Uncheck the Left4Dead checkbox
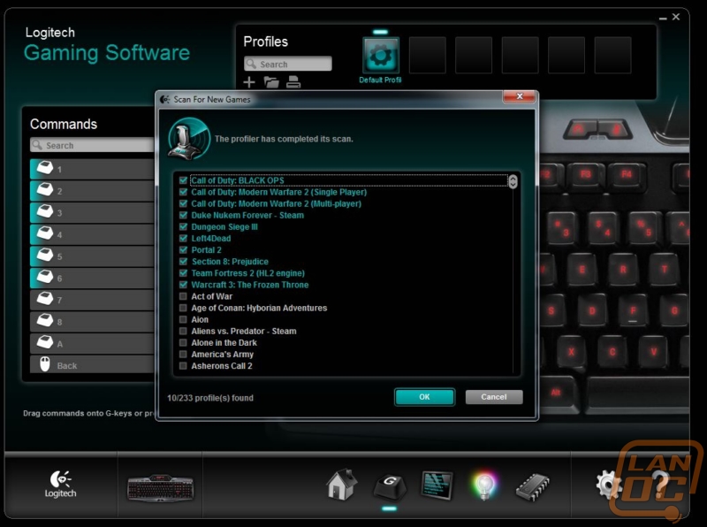 click(183, 238)
